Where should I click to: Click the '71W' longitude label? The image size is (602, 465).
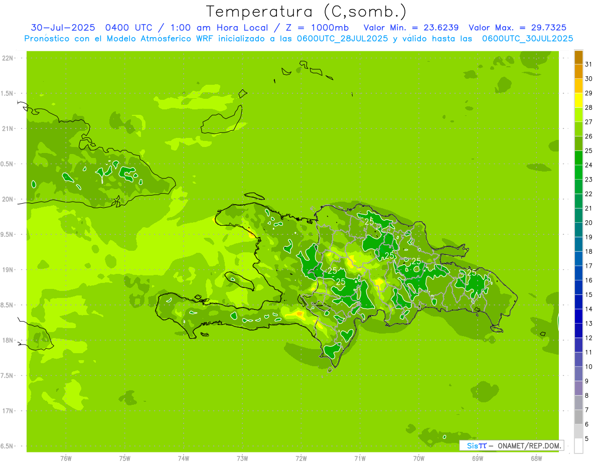[x=360, y=458]
